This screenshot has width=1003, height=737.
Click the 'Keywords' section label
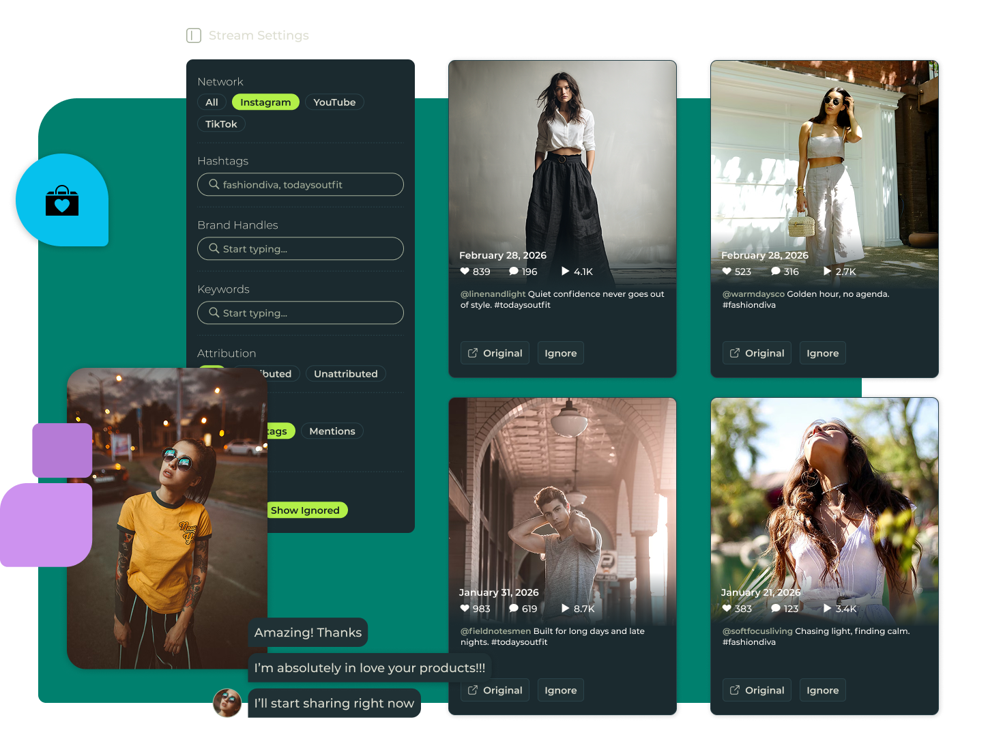(223, 289)
